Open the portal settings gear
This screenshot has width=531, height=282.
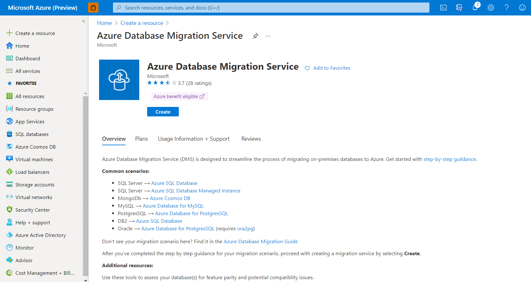click(x=490, y=8)
